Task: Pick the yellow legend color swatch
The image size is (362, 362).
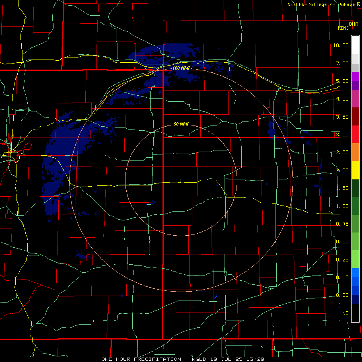Action: 355,171
